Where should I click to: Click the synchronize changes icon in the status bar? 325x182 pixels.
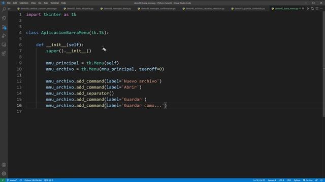tap(21, 180)
